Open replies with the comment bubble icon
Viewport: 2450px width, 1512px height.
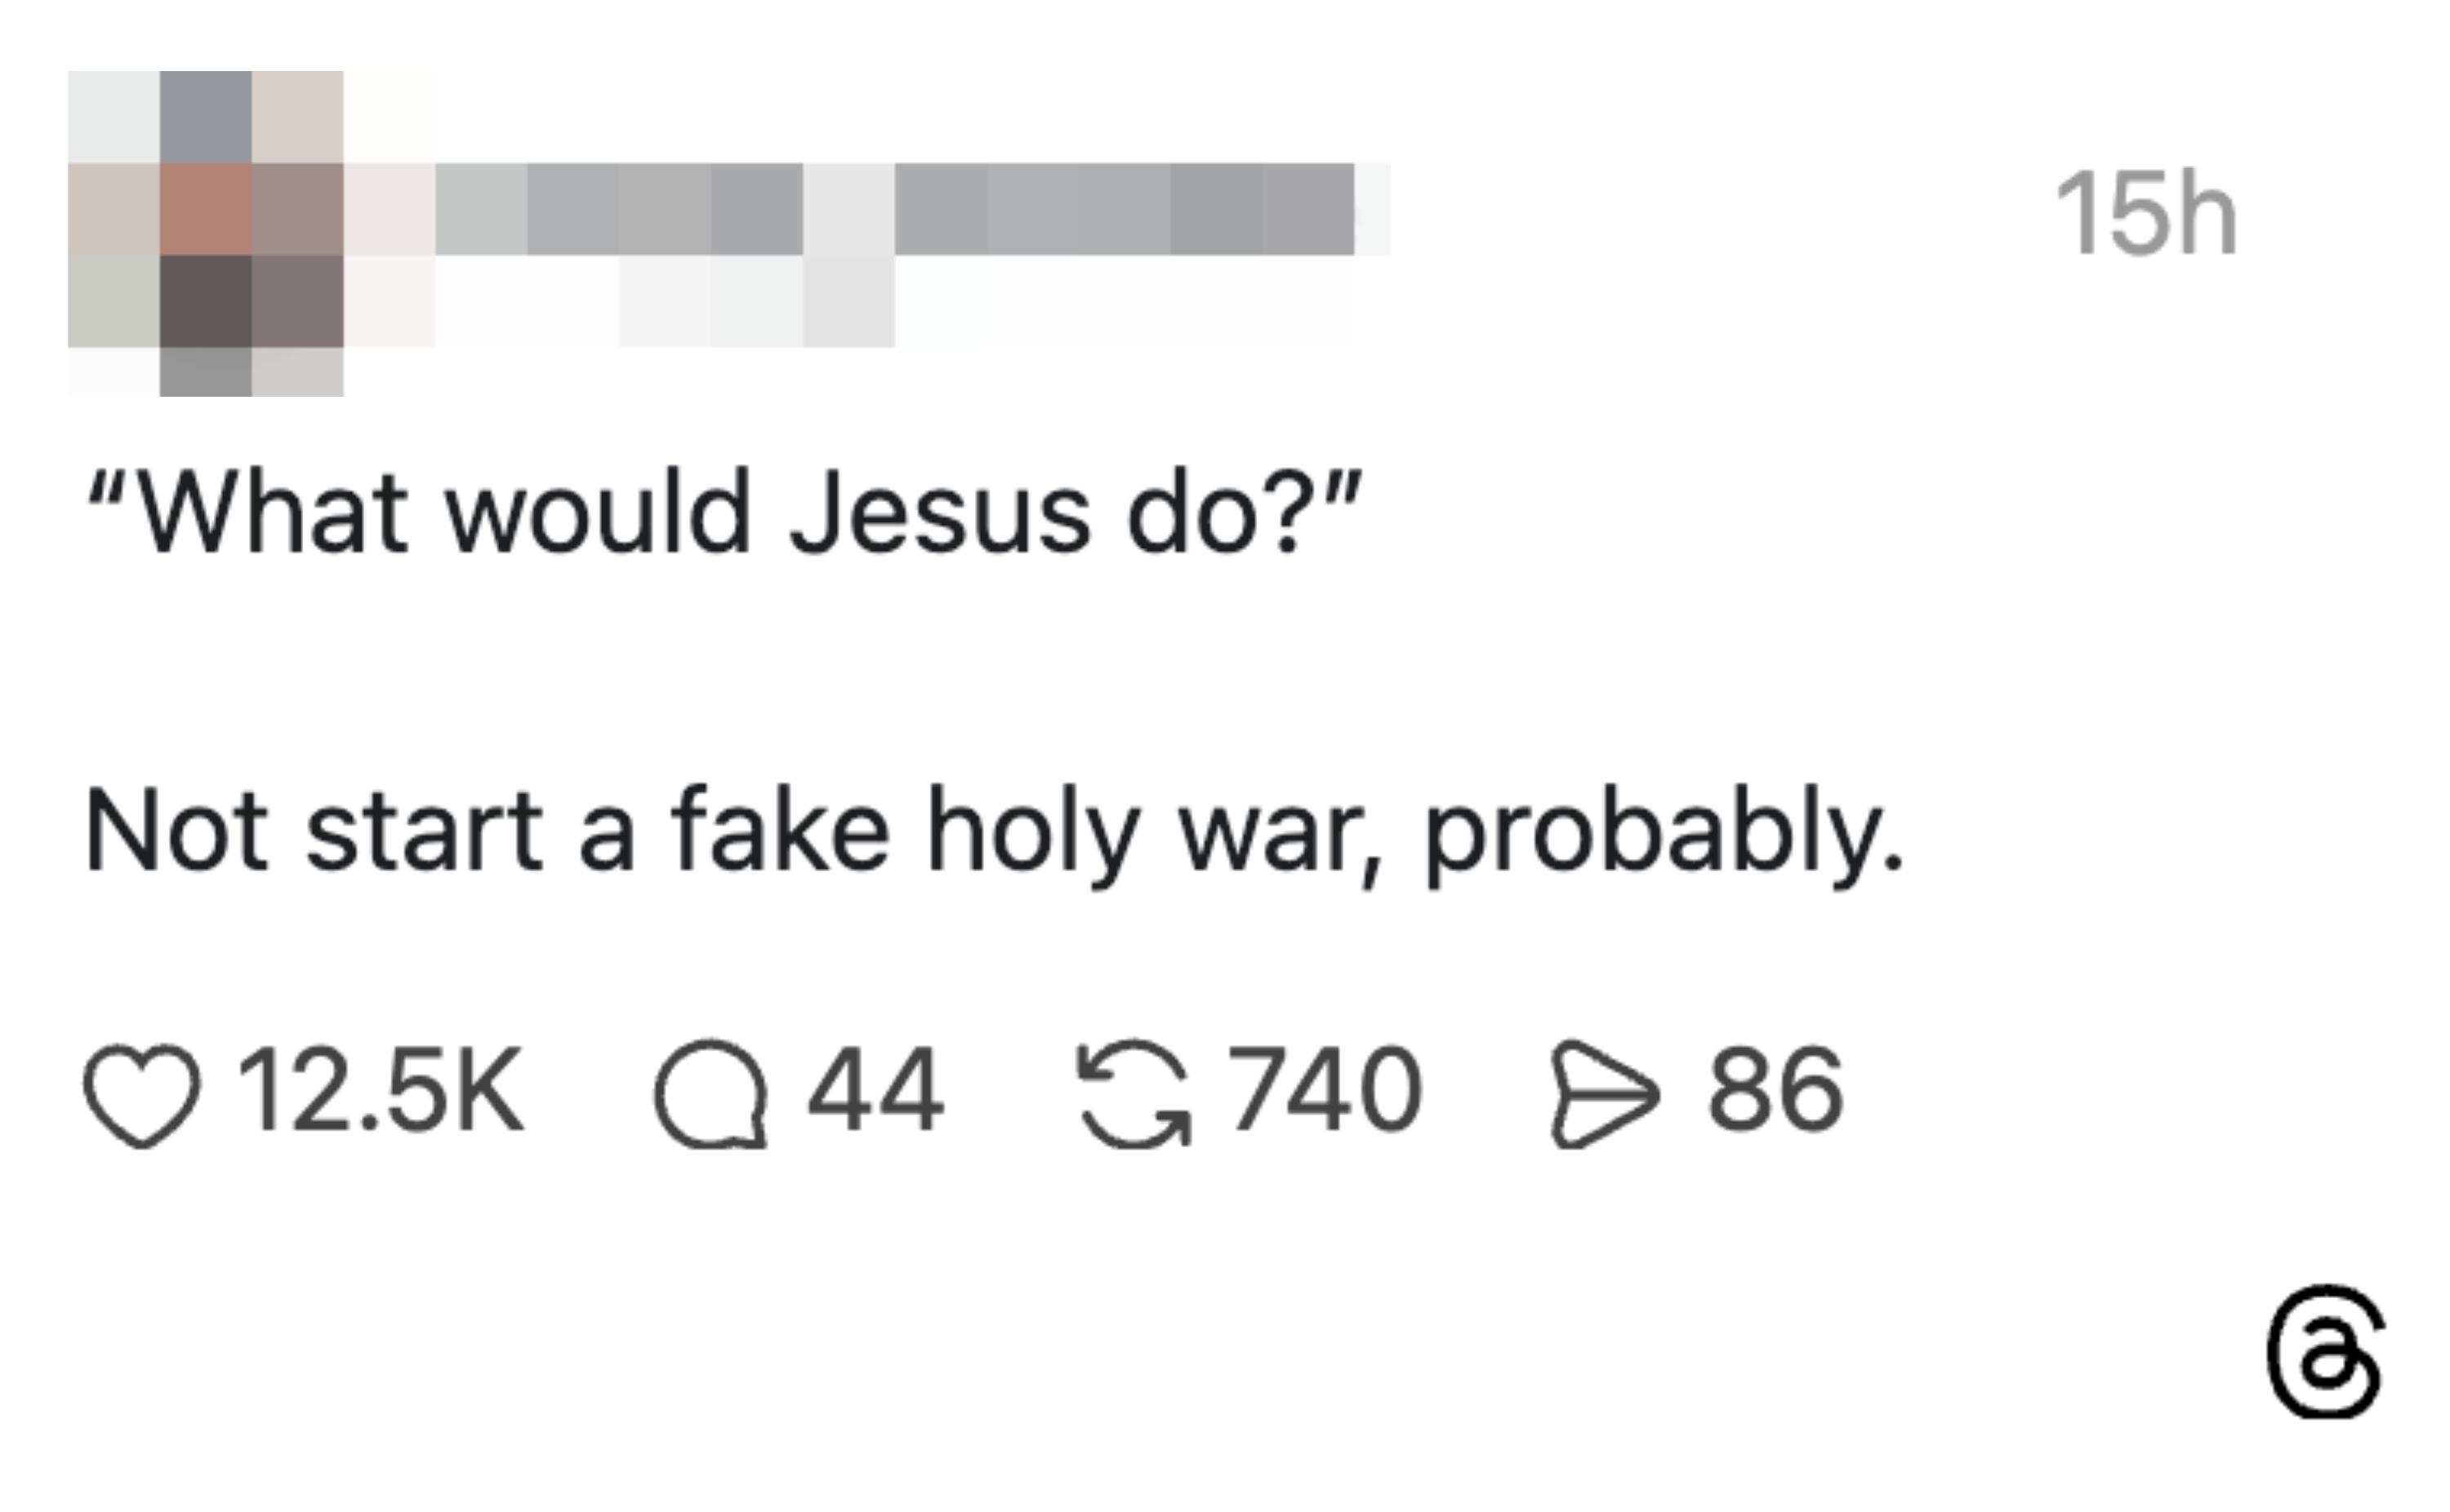[x=711, y=1095]
